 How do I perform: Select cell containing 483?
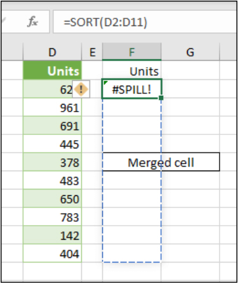coord(52,181)
